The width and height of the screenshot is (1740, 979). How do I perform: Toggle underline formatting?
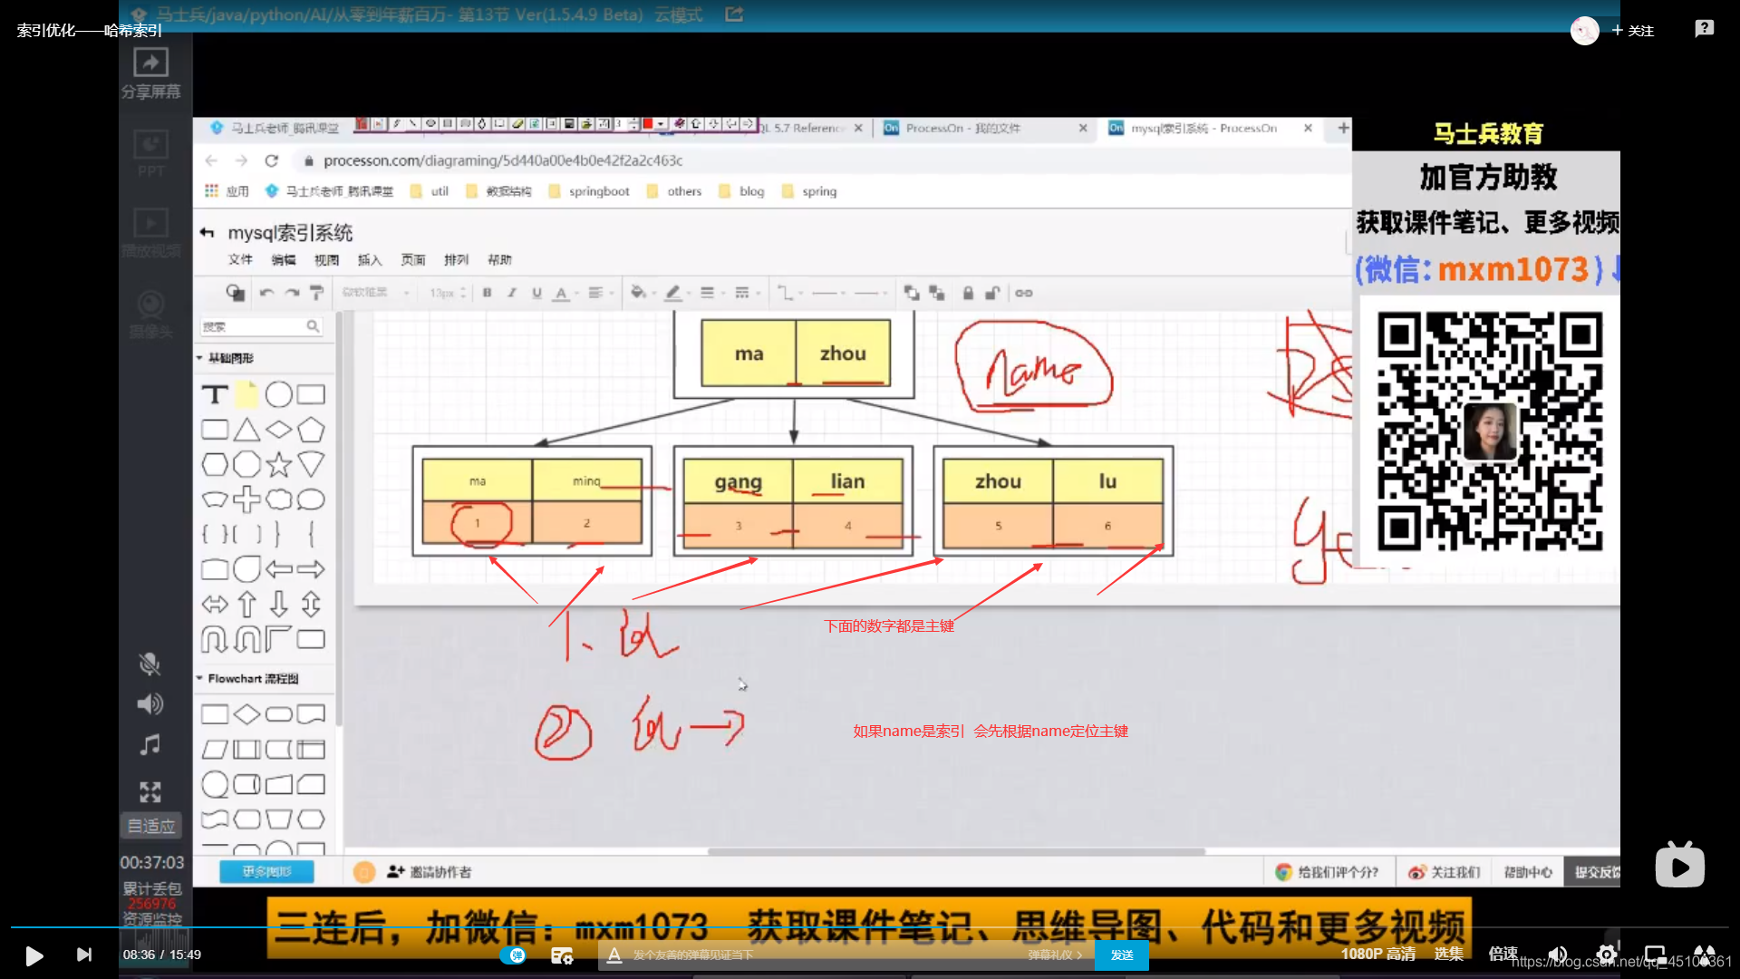(x=536, y=293)
